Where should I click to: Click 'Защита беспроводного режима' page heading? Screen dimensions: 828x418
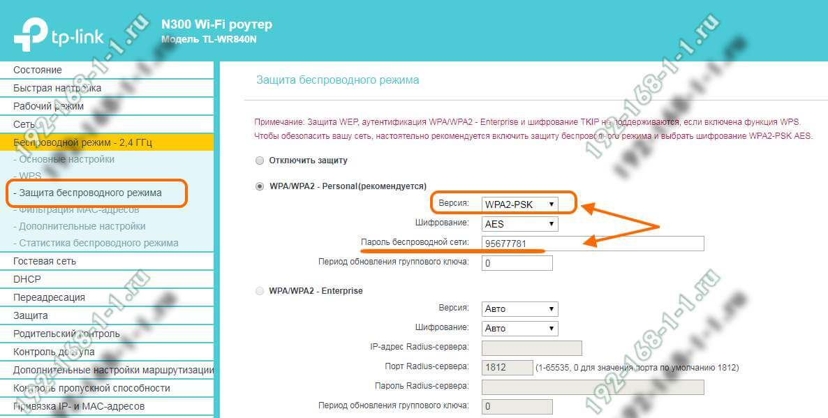click(x=337, y=80)
